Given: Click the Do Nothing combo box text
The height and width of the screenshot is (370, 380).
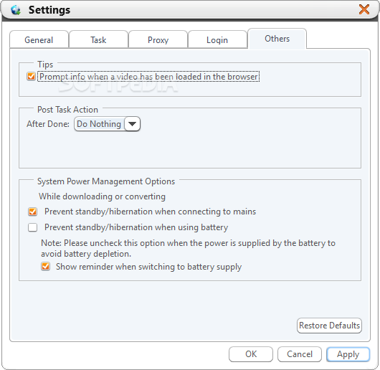Looking at the screenshot, I should 99,124.
